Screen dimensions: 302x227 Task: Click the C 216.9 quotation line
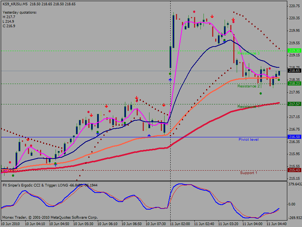[x=9, y=26]
